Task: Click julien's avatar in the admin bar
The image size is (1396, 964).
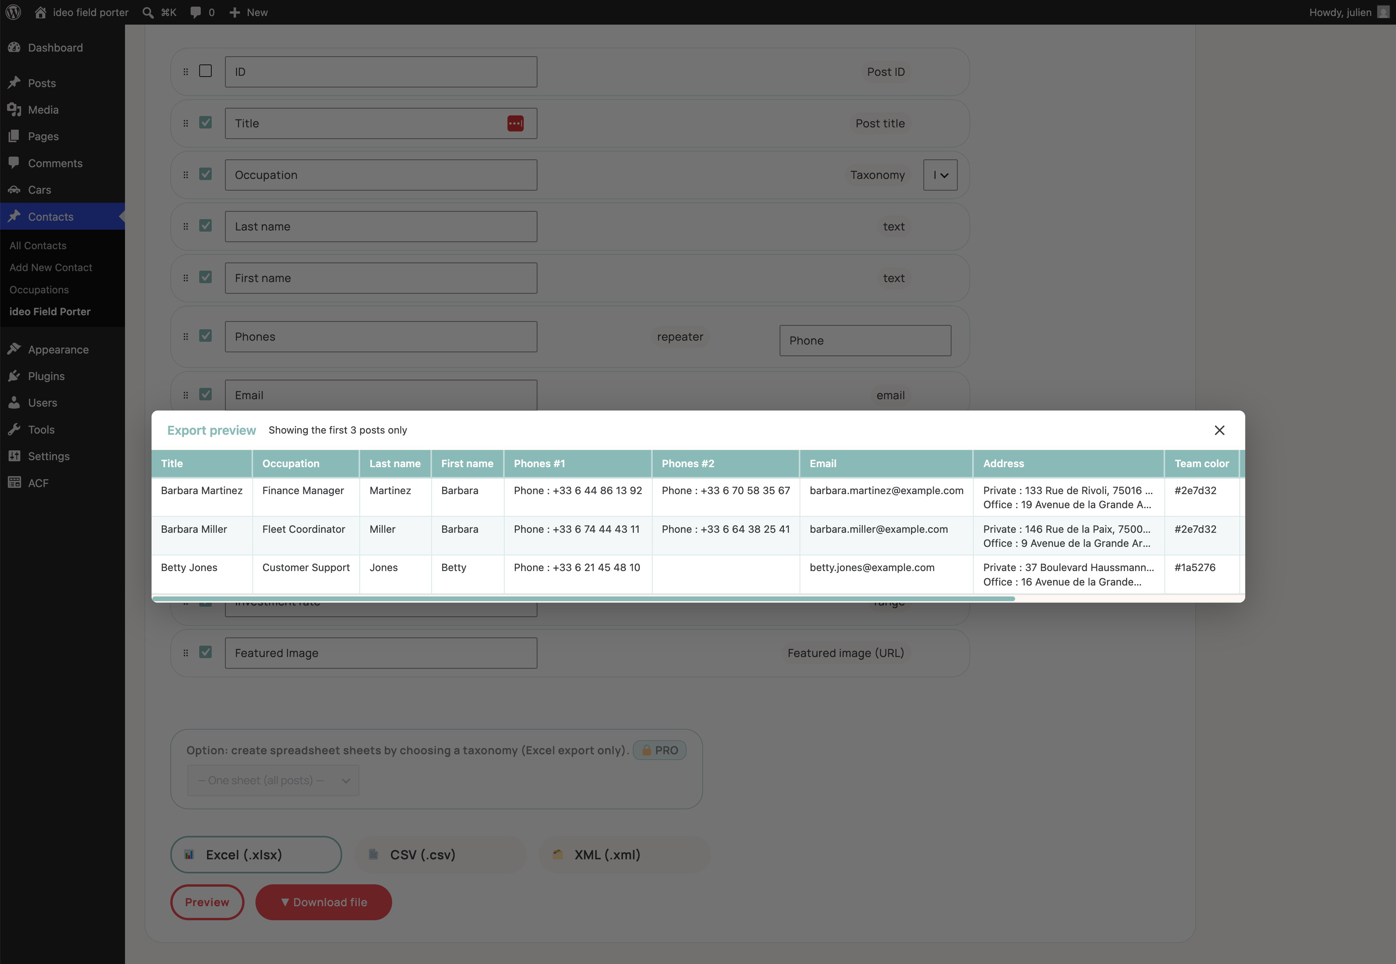Action: [x=1384, y=12]
